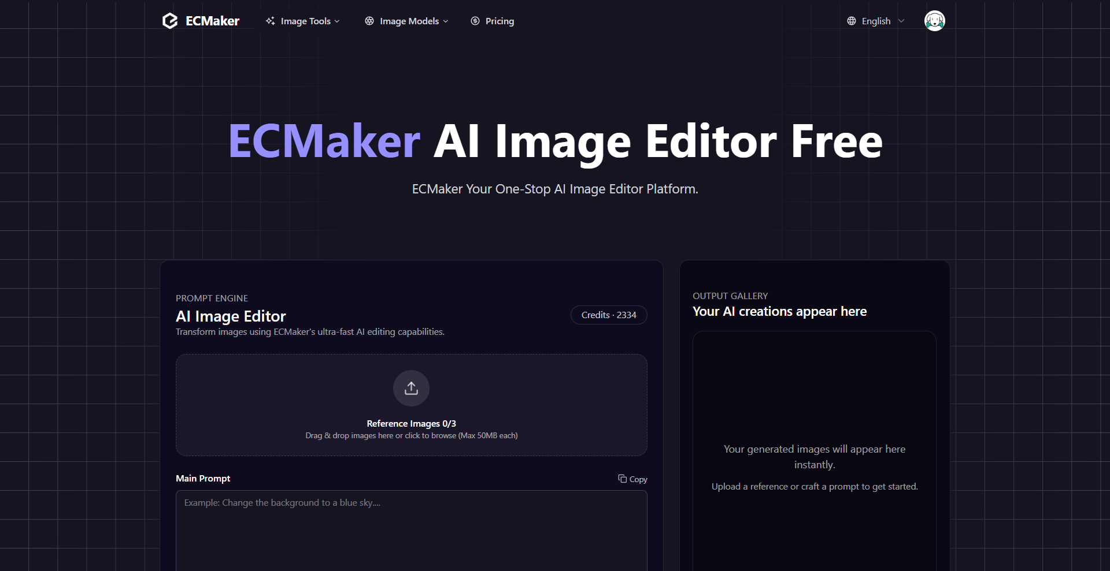Select the Image Tools sparkle icon
The height and width of the screenshot is (571, 1110).
[x=271, y=21]
